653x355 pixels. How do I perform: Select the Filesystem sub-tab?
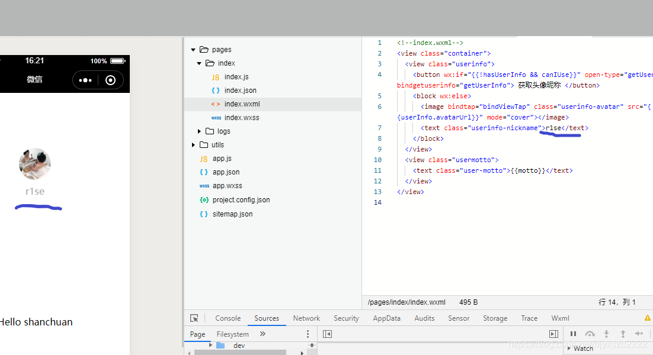pos(232,334)
